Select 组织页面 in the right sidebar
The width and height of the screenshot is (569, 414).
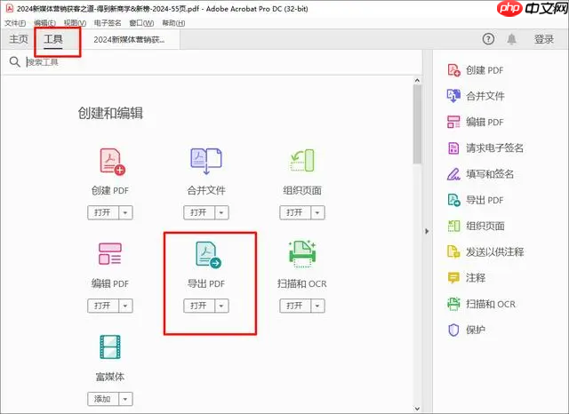[x=476, y=226]
